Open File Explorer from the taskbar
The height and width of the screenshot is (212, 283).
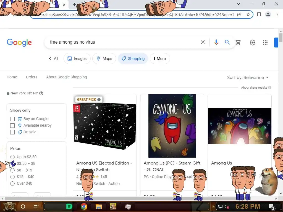[x=99, y=206]
